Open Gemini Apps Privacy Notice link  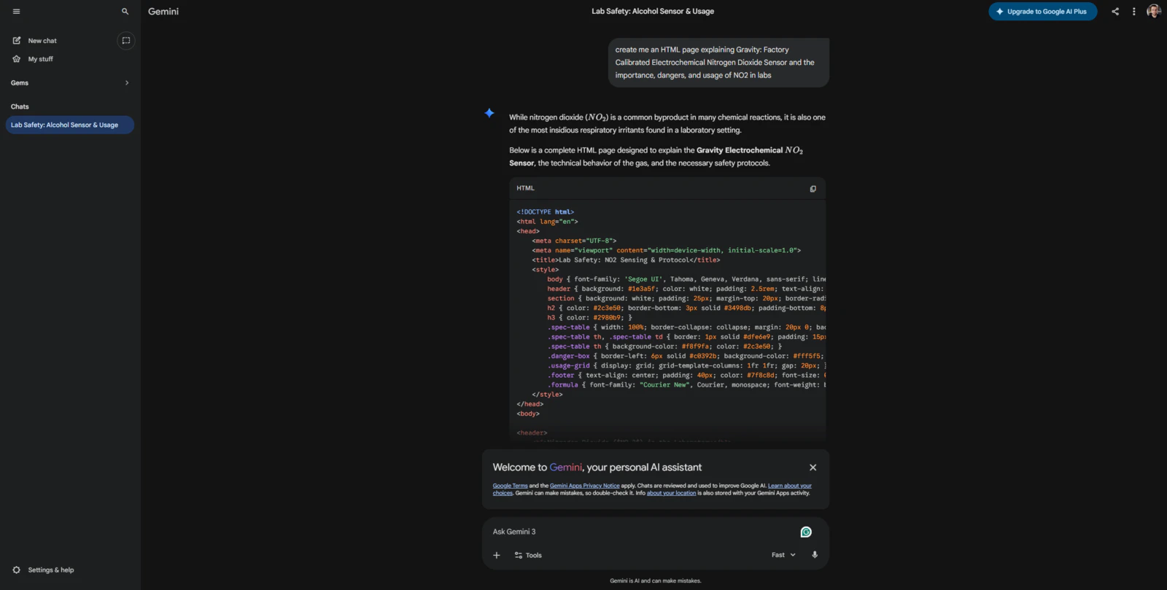click(585, 486)
